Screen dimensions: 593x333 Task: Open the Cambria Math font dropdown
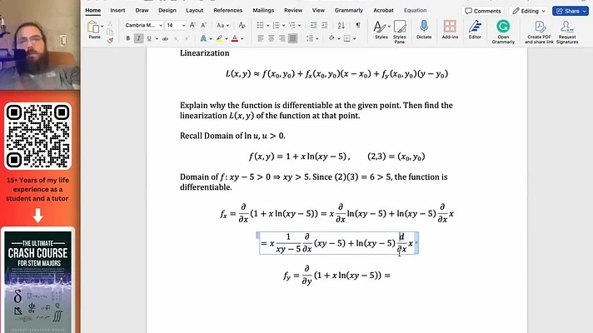(161, 25)
